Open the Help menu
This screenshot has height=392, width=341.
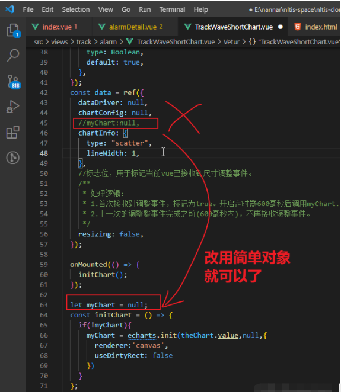(x=201, y=9)
